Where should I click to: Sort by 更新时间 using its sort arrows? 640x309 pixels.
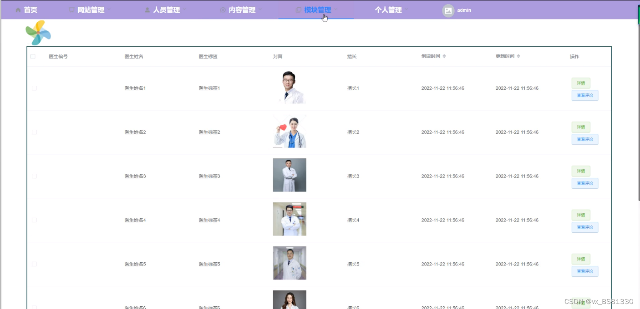pyautogui.click(x=518, y=56)
